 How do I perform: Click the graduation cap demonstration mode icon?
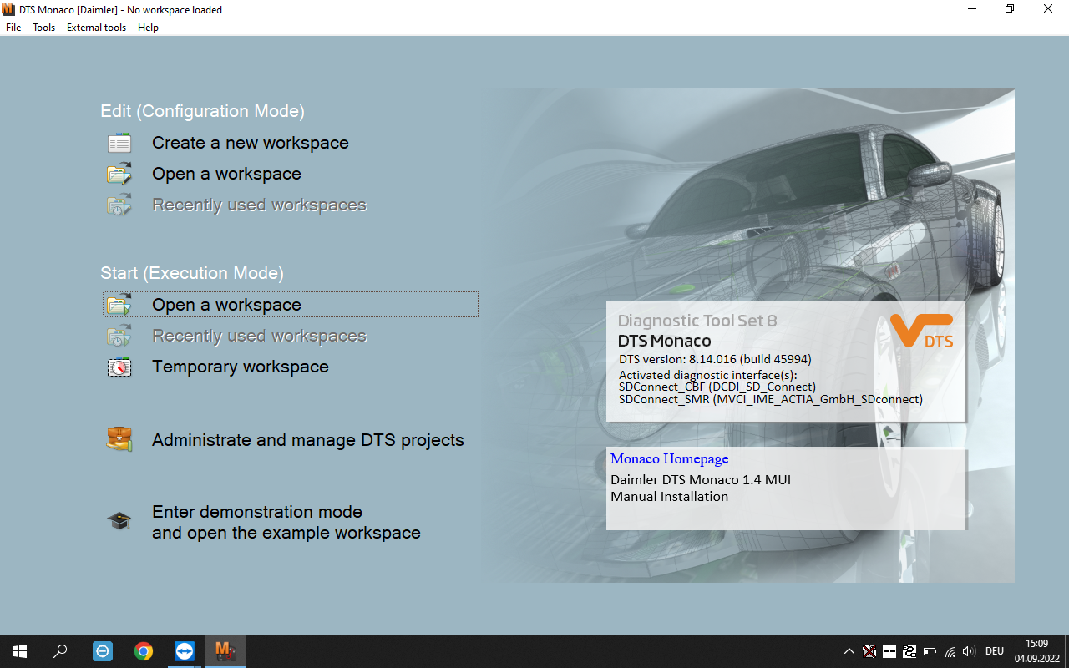(x=119, y=522)
